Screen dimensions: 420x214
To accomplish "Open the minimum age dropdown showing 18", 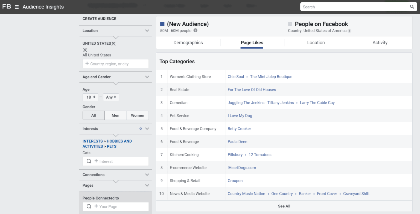I will [x=90, y=97].
